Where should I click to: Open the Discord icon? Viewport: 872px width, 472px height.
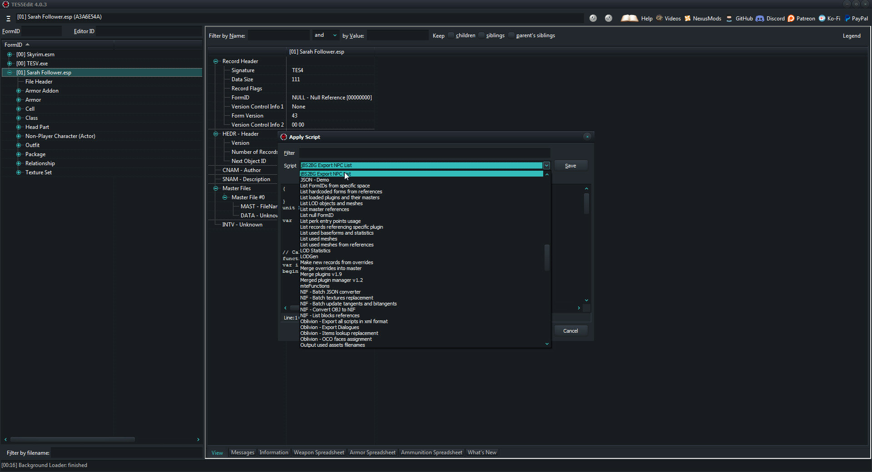[x=760, y=19]
